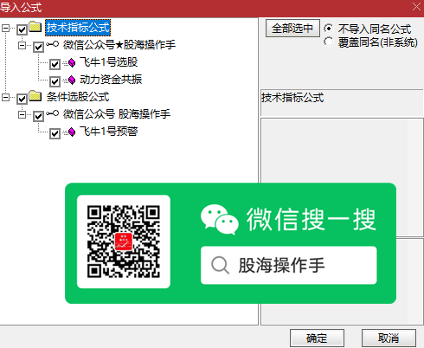424x348 pixels.
Task: Select the 飞牛1号预警 tree item
Action: tap(109, 132)
